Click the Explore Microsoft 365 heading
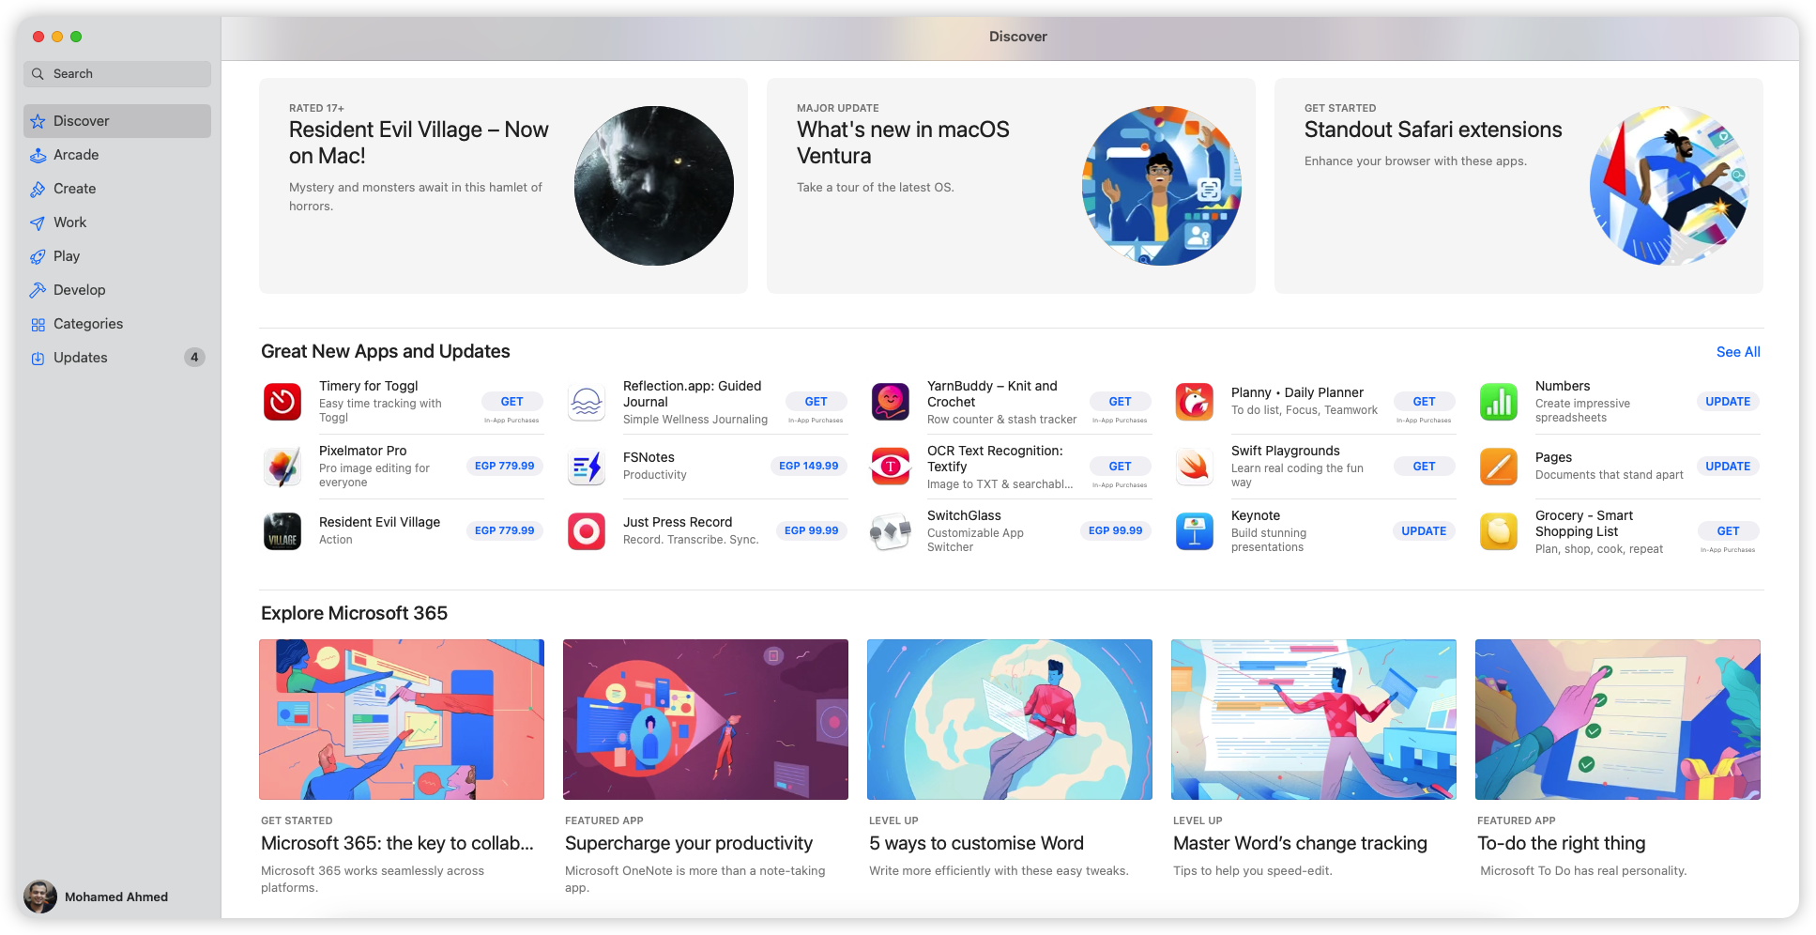The height and width of the screenshot is (935, 1816). (x=354, y=613)
